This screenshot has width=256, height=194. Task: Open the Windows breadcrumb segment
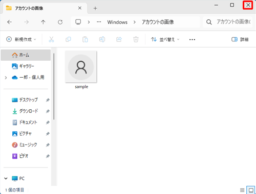(x=117, y=22)
